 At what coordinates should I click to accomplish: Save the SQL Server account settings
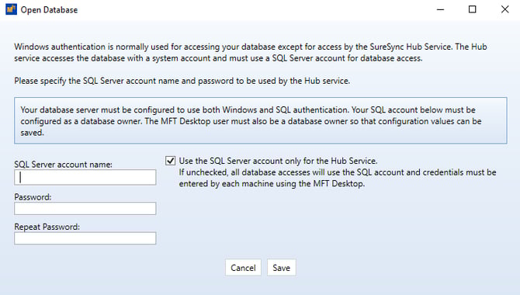tap(281, 268)
